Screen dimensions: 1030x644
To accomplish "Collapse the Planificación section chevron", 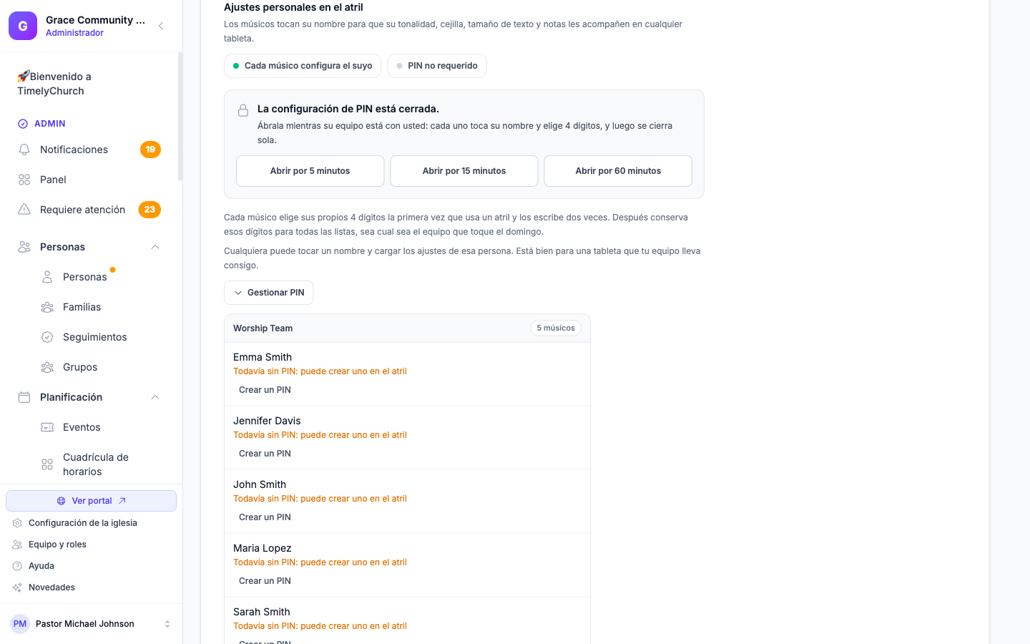I will coord(155,397).
